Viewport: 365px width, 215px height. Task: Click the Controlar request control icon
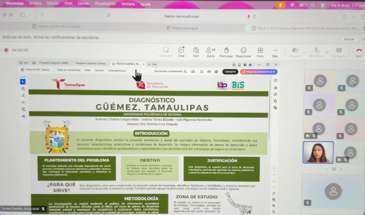[166, 52]
